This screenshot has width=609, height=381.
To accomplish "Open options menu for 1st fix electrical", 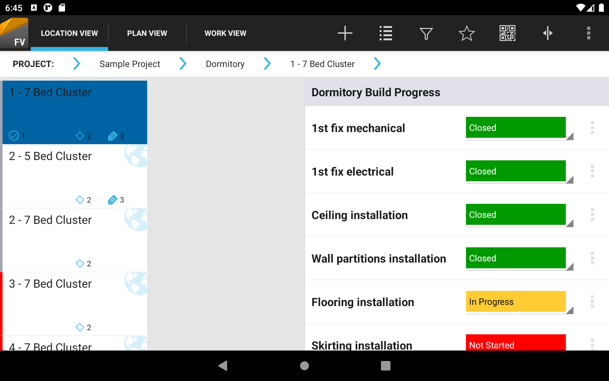I will pyautogui.click(x=592, y=171).
